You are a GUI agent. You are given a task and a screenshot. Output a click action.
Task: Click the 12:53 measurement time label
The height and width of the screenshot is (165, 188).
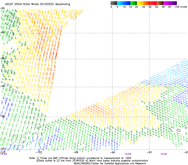[x=128, y=154]
